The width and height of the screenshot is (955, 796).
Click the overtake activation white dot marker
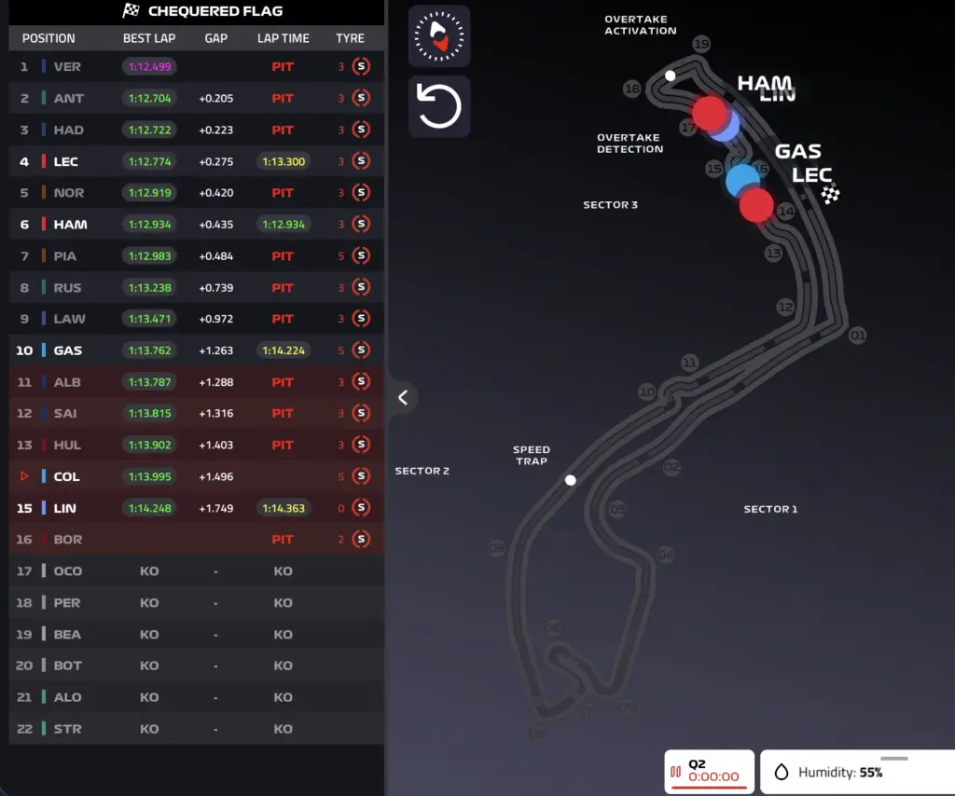(x=670, y=75)
